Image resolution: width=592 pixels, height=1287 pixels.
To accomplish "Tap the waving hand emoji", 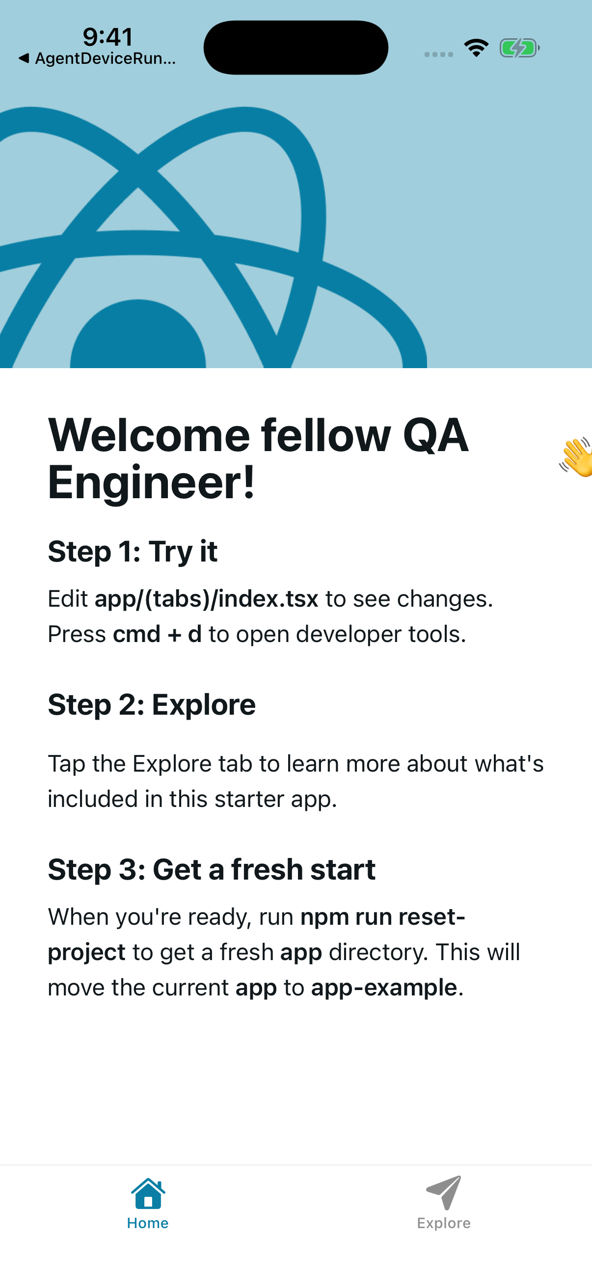I will pyautogui.click(x=577, y=457).
